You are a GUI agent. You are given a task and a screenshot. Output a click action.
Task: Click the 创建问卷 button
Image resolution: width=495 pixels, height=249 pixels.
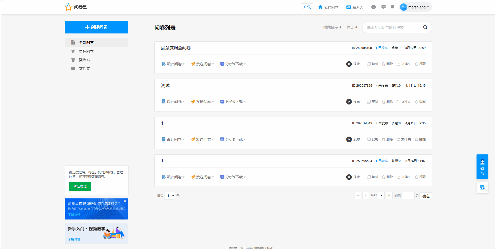96,27
